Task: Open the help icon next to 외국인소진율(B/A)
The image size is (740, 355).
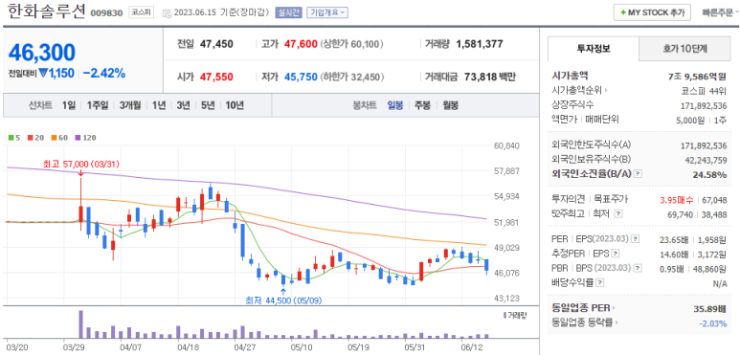Action: pos(638,174)
